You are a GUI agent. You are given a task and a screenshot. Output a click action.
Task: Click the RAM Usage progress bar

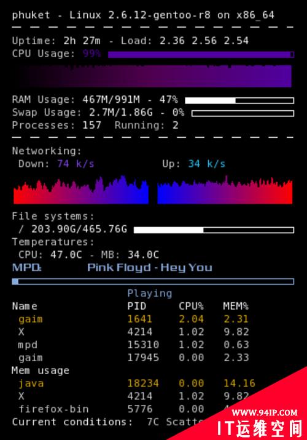239,100
